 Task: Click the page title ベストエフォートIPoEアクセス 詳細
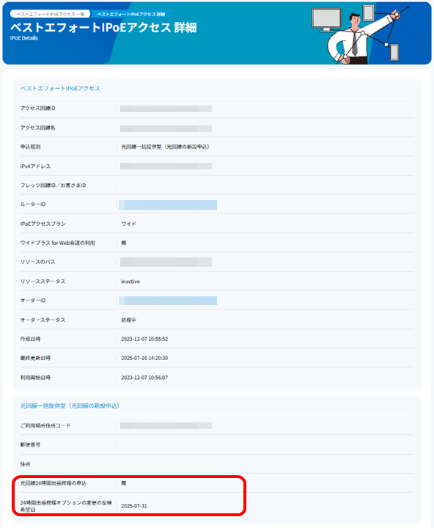pyautogui.click(x=103, y=28)
